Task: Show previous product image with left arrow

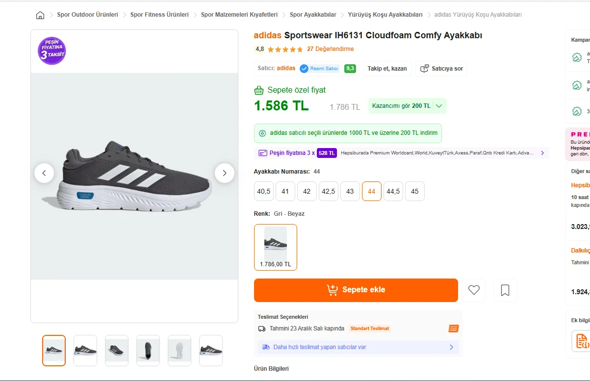Action: 44,173
